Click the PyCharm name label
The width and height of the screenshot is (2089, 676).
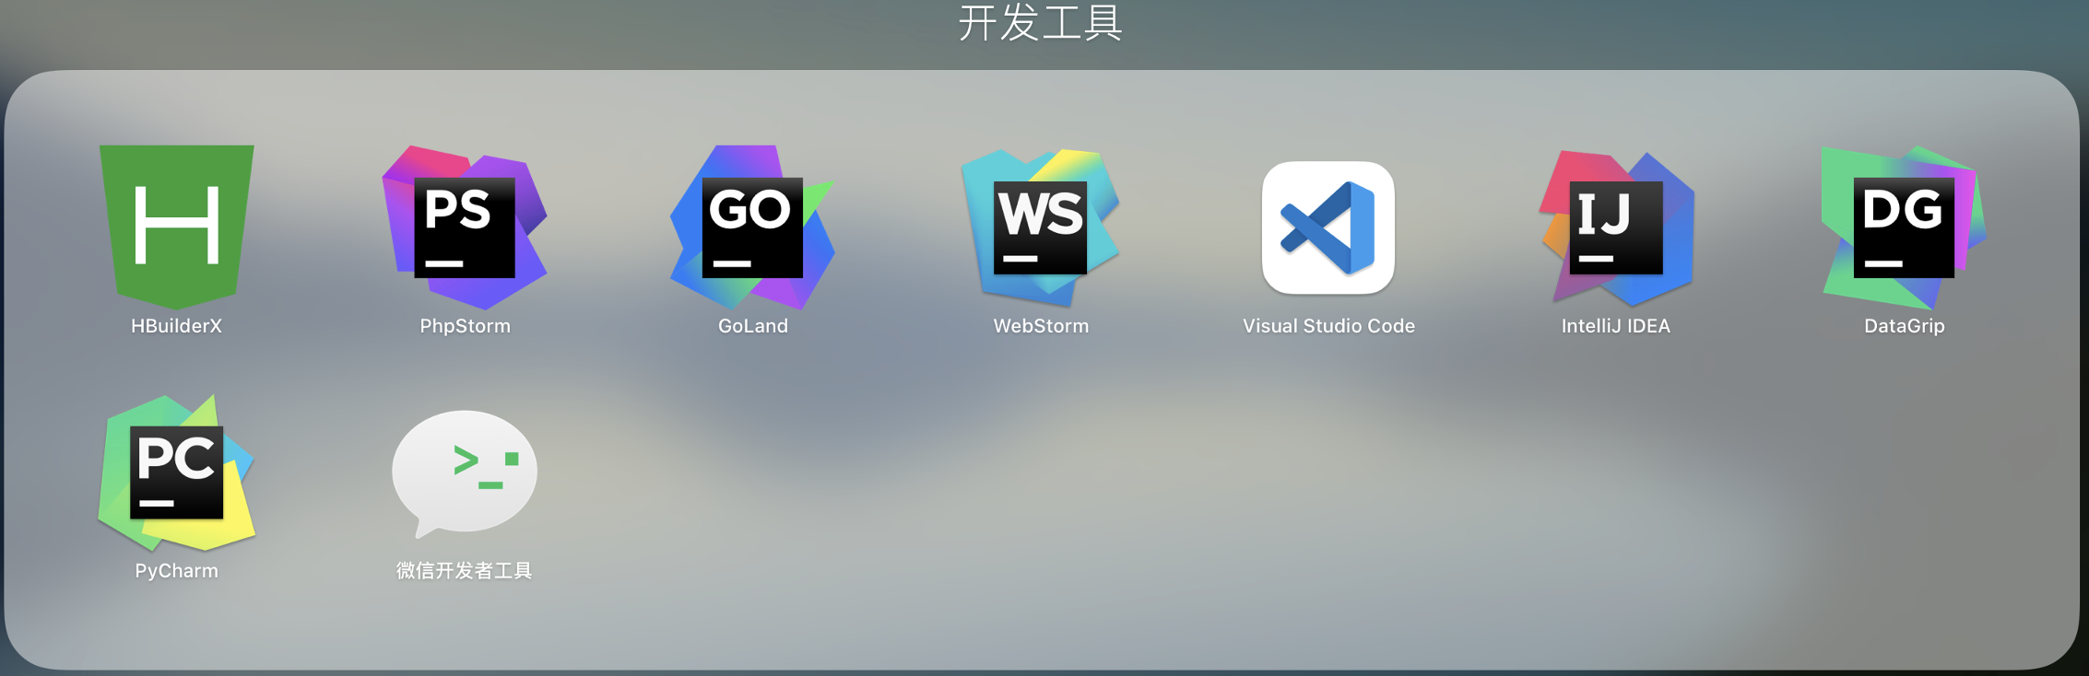point(176,571)
